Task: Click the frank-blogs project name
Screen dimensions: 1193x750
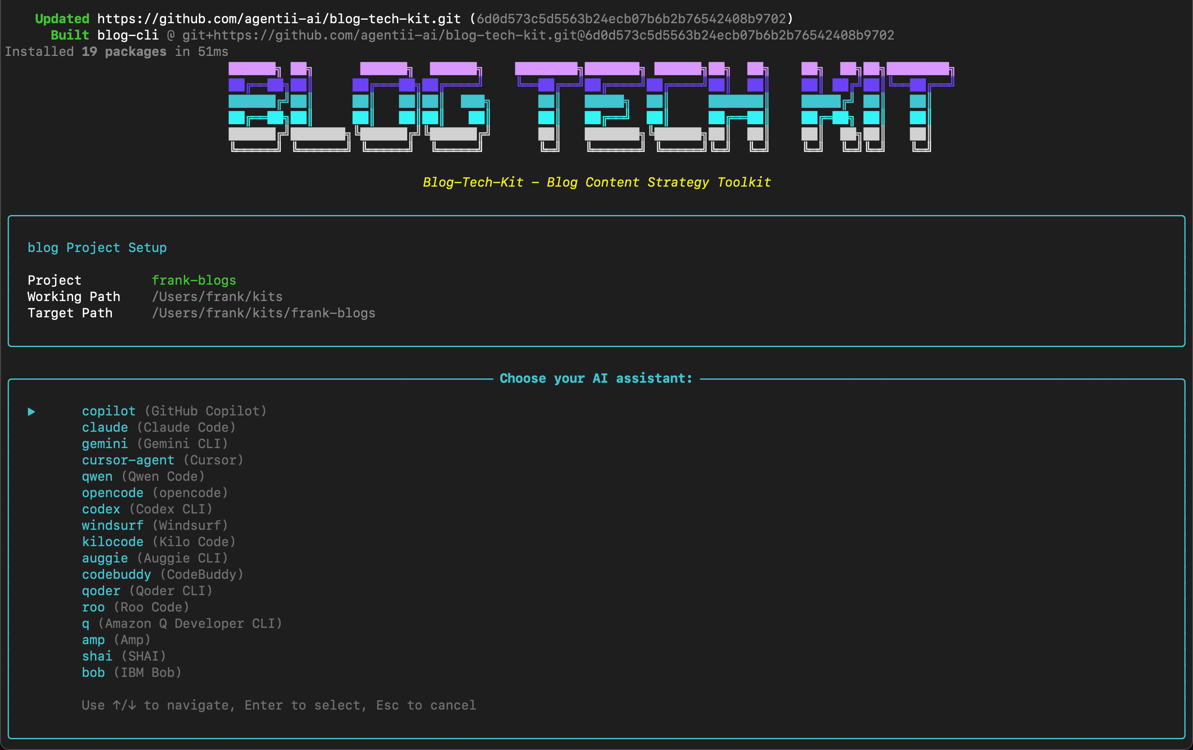Action: [x=194, y=280]
